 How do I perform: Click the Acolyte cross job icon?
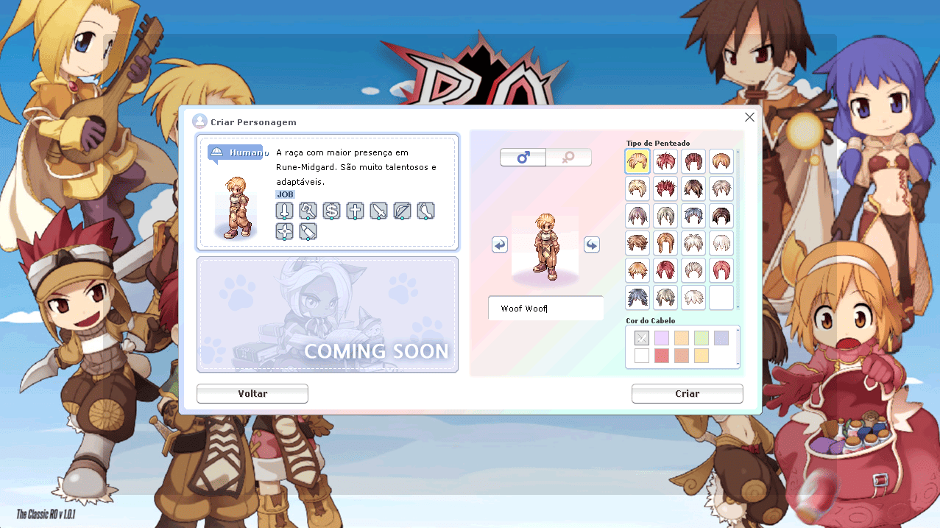(356, 211)
